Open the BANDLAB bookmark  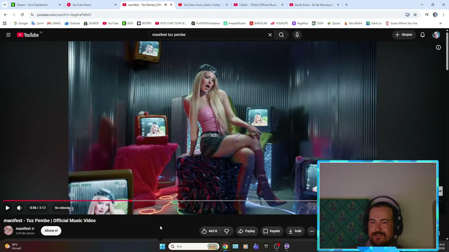(x=258, y=23)
